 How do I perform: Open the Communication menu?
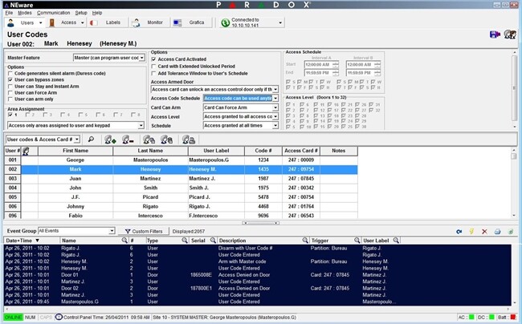click(54, 14)
